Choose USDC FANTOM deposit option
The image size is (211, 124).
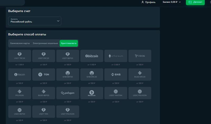point(116,93)
